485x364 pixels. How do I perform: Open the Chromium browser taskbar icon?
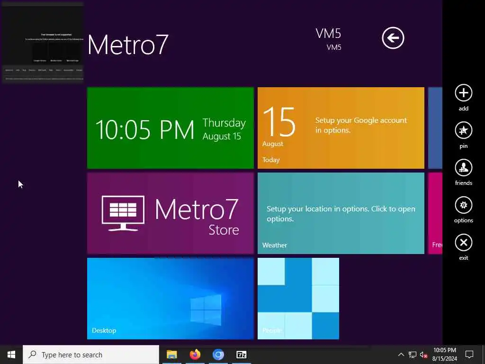tap(218, 355)
